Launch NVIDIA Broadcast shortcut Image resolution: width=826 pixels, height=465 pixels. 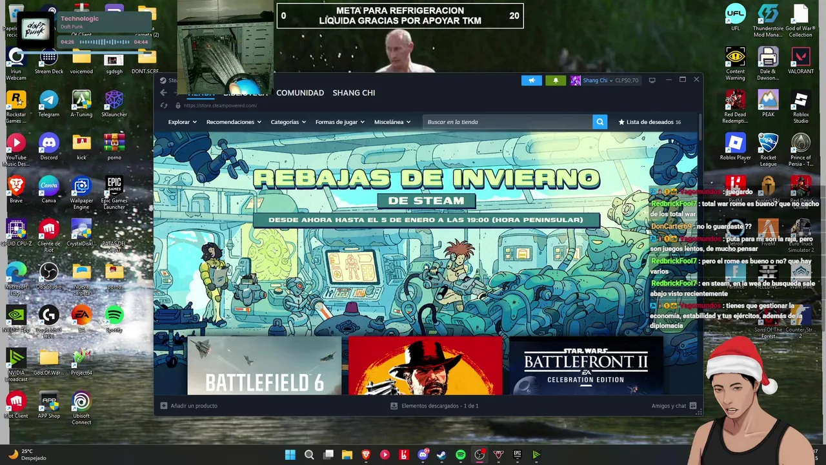click(16, 366)
